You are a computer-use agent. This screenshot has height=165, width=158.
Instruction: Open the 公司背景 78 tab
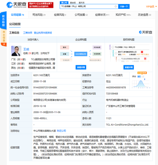click(x=18, y=15)
